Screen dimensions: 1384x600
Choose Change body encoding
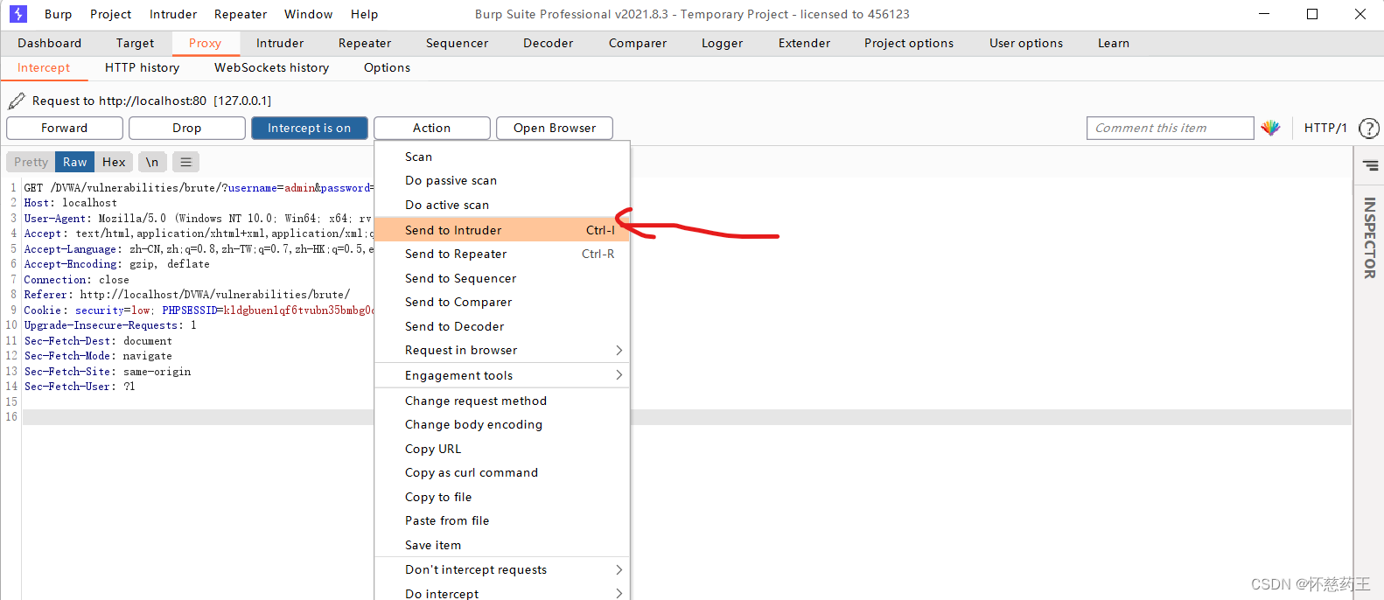pos(502,424)
